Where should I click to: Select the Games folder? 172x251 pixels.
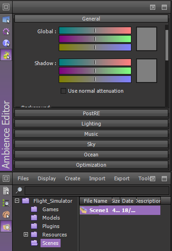tap(50, 209)
